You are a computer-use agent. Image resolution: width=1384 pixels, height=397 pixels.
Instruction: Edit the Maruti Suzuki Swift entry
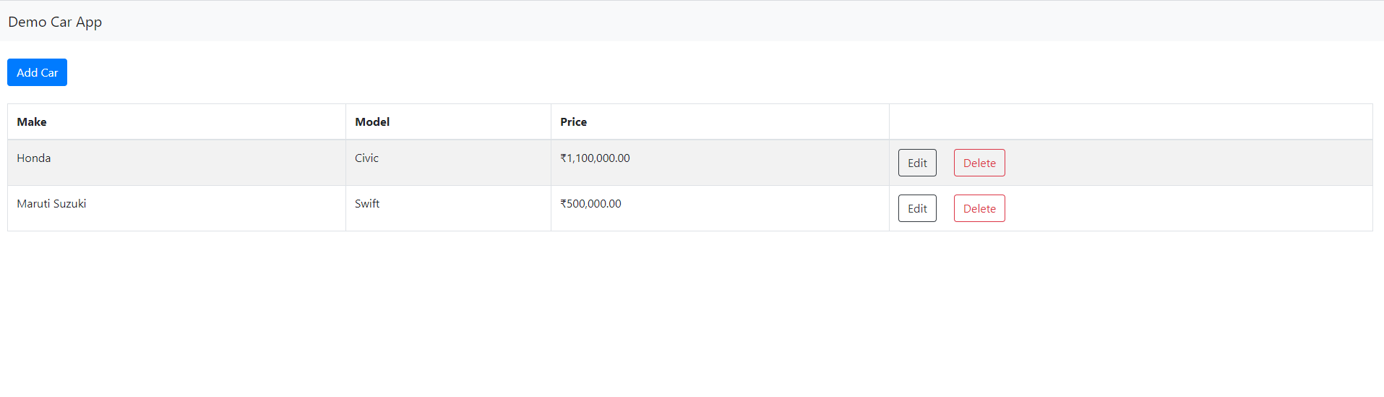917,208
